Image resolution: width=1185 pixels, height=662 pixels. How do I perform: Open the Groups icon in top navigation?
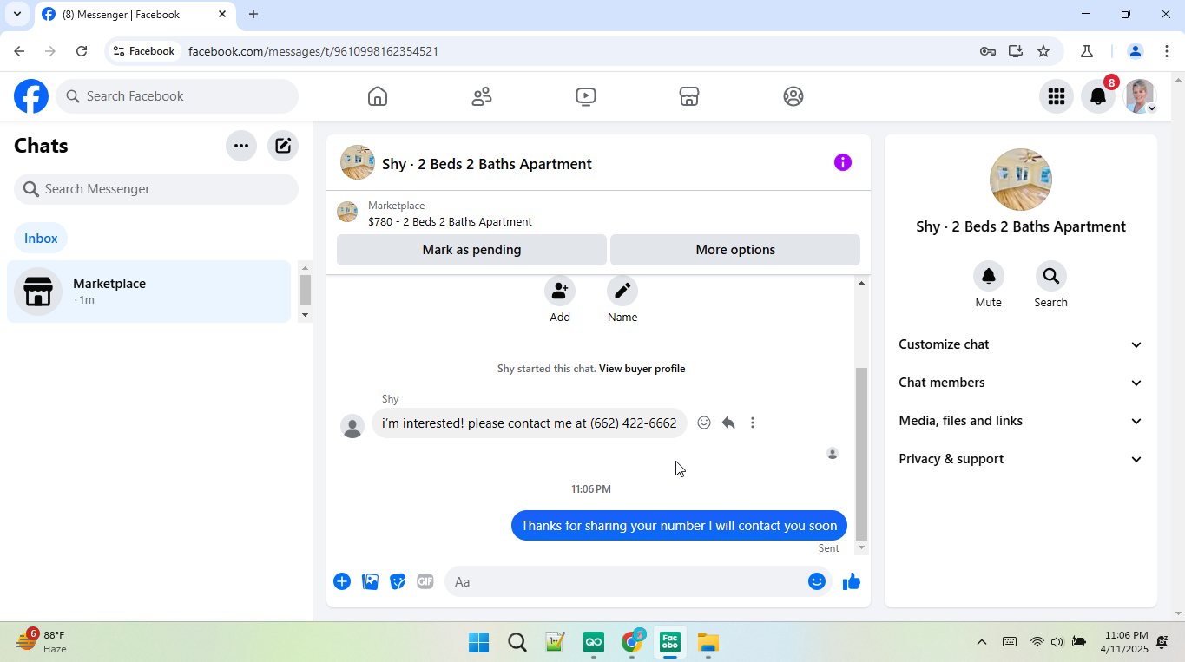(x=793, y=96)
